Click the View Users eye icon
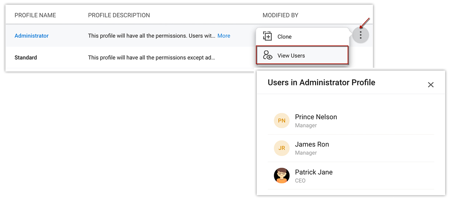451x201 pixels. (x=268, y=56)
